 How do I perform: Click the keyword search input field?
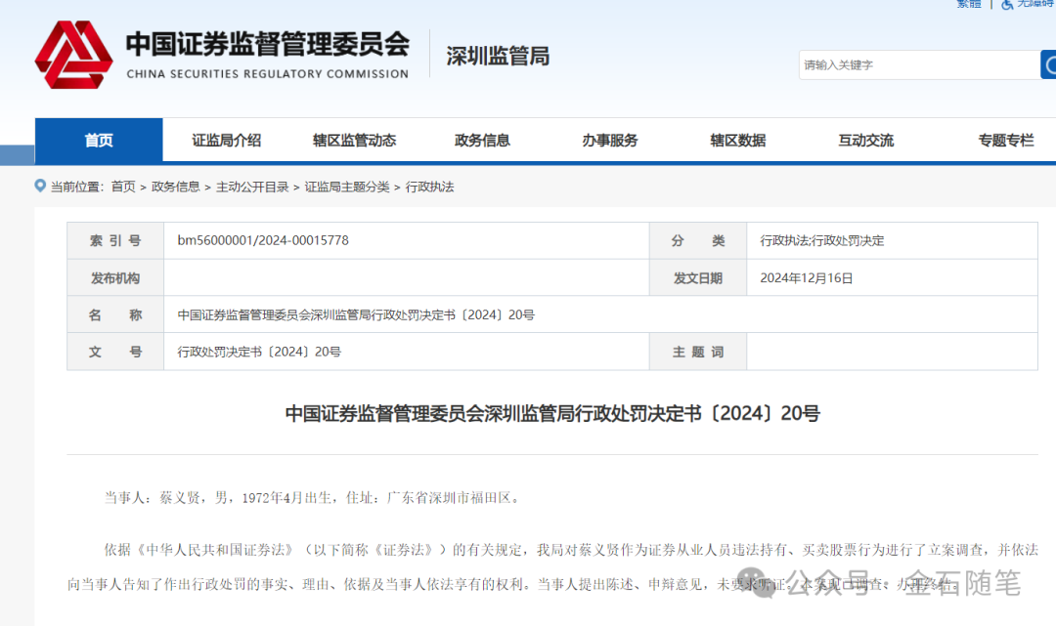[x=919, y=65]
